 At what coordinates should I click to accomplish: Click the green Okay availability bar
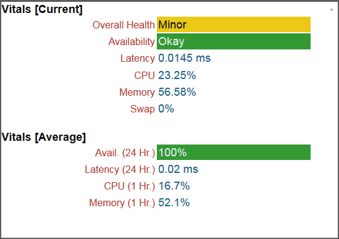coord(233,41)
